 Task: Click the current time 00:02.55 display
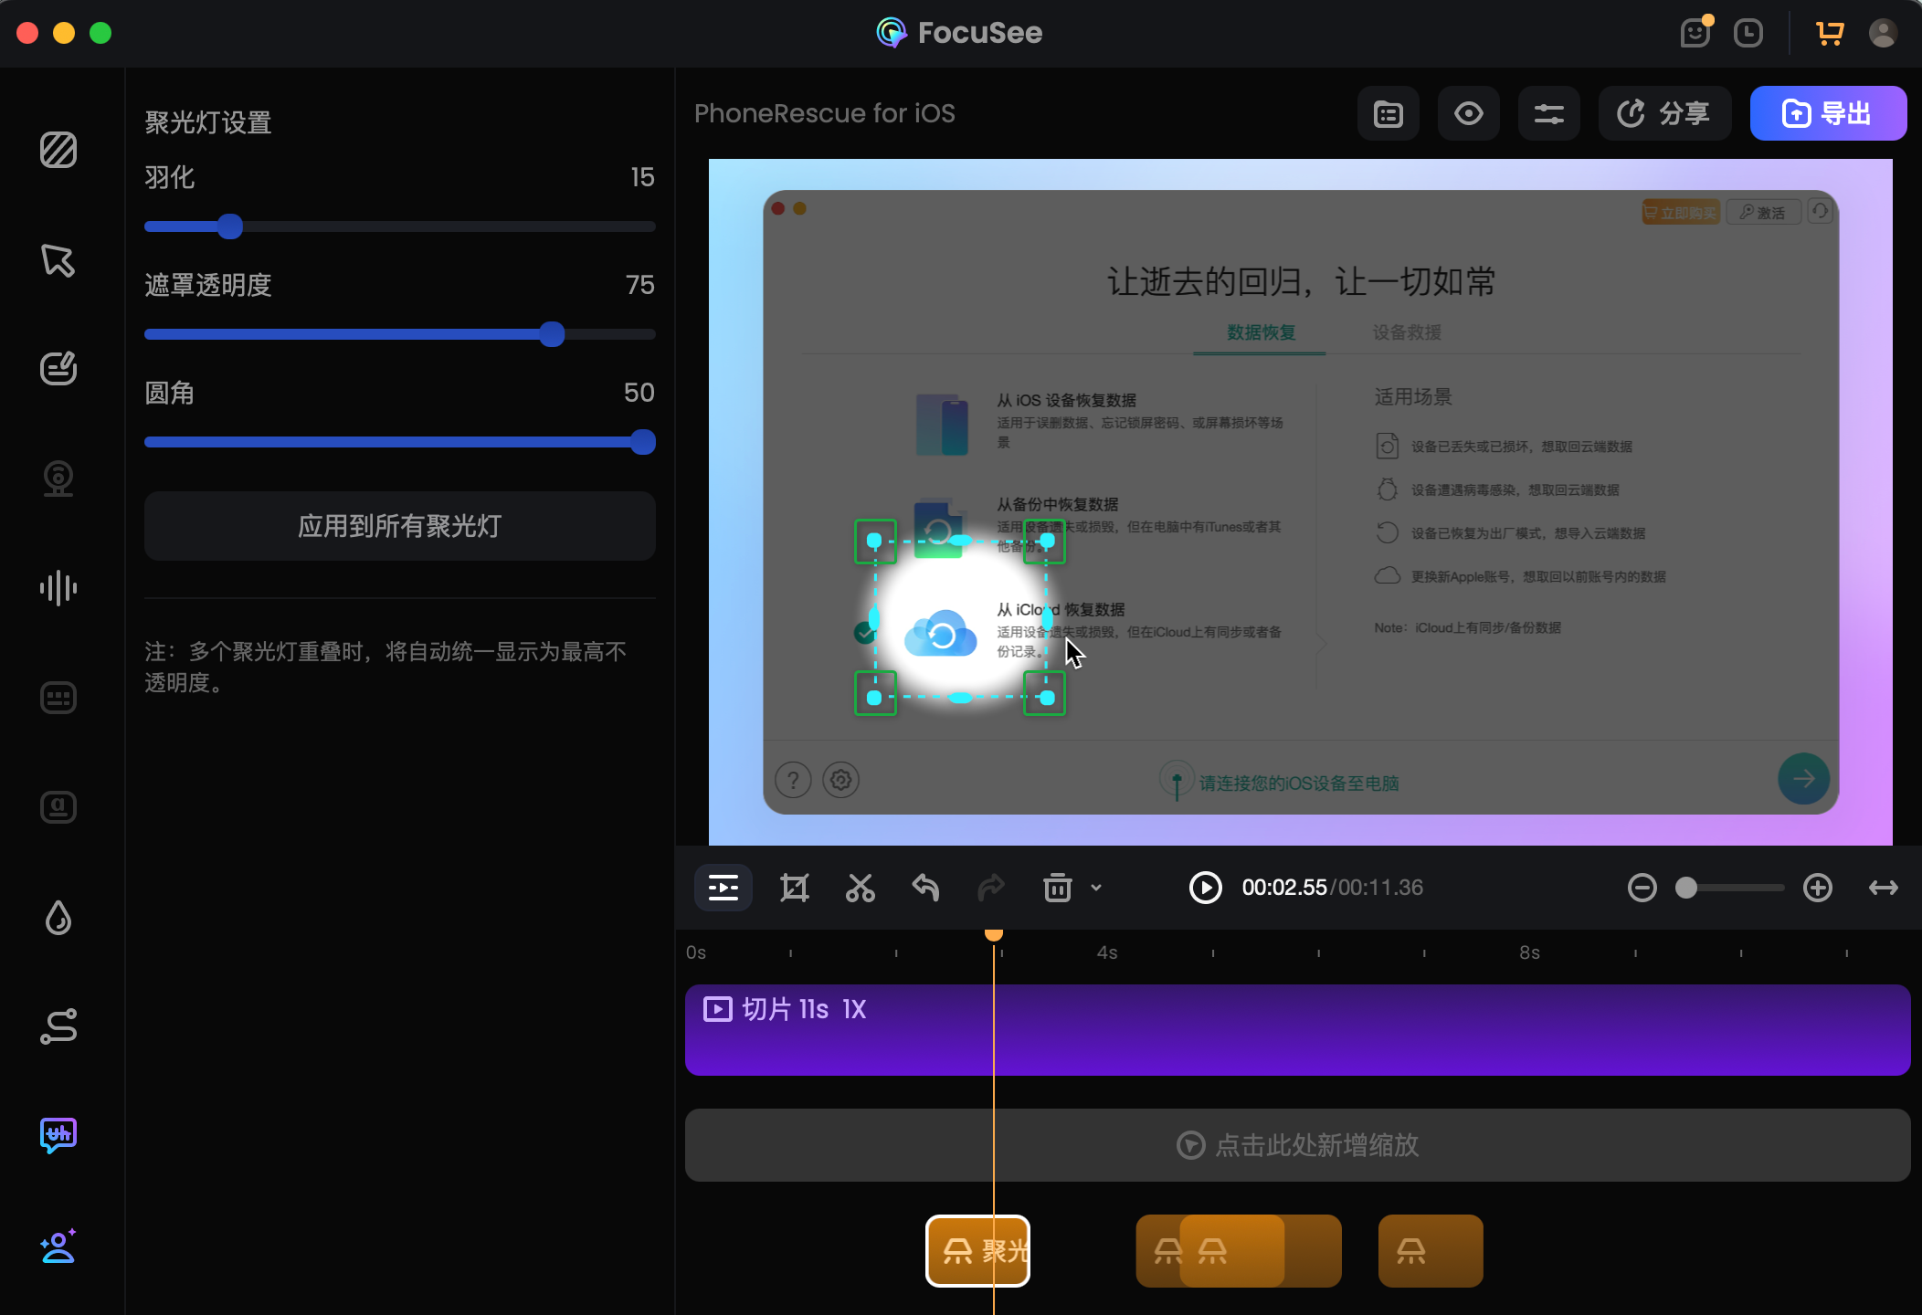pyautogui.click(x=1284, y=888)
